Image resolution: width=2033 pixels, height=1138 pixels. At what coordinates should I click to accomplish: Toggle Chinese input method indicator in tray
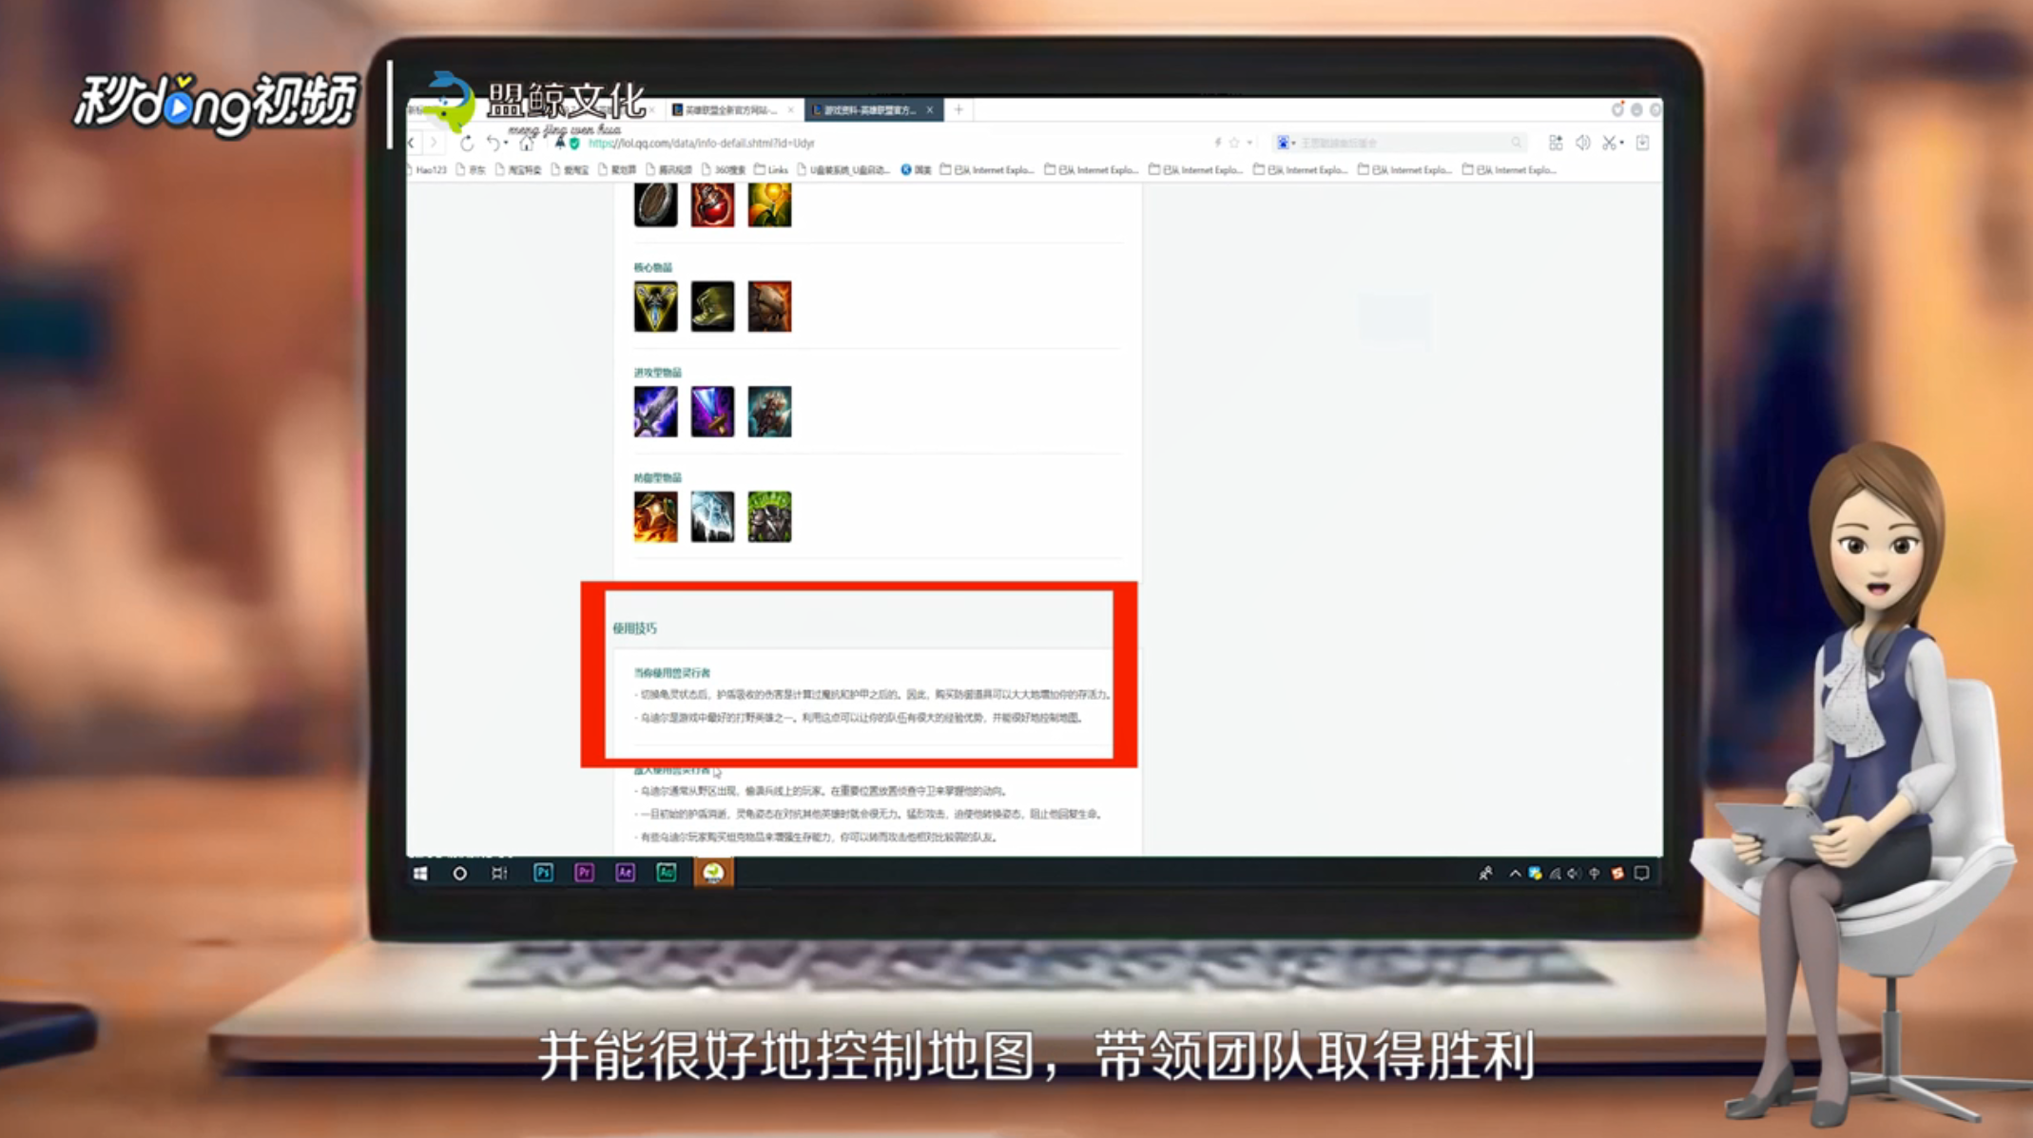[x=1595, y=874]
